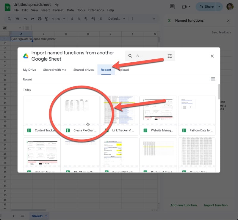
Task: Open the 100% zoom dropdown
Action: pos(58,19)
